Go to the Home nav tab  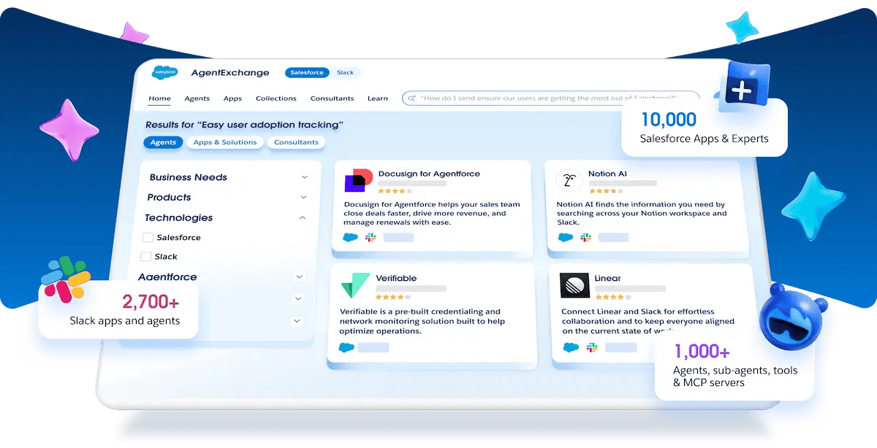pyautogui.click(x=159, y=99)
